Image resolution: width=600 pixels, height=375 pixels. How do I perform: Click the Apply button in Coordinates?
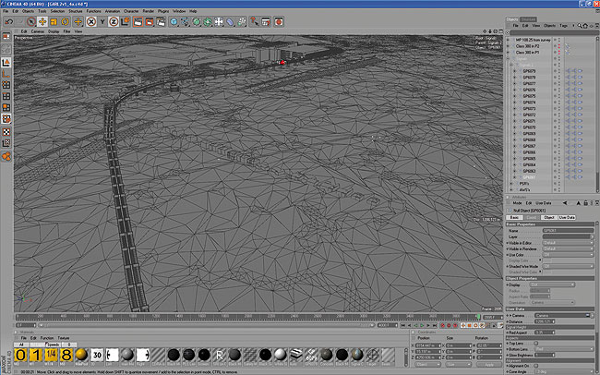pyautogui.click(x=487, y=365)
